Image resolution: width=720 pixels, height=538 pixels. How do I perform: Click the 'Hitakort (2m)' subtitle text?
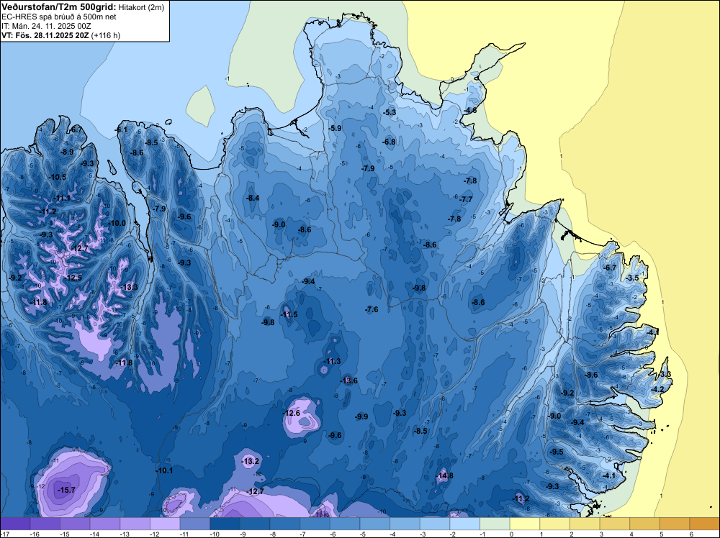click(140, 7)
